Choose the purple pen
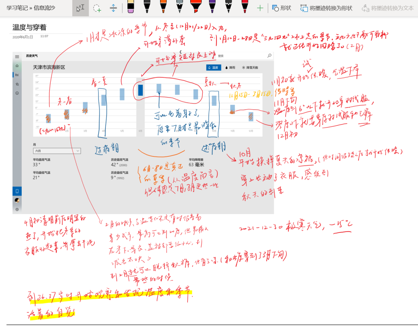This screenshot has width=418, height=326. [212, 7]
